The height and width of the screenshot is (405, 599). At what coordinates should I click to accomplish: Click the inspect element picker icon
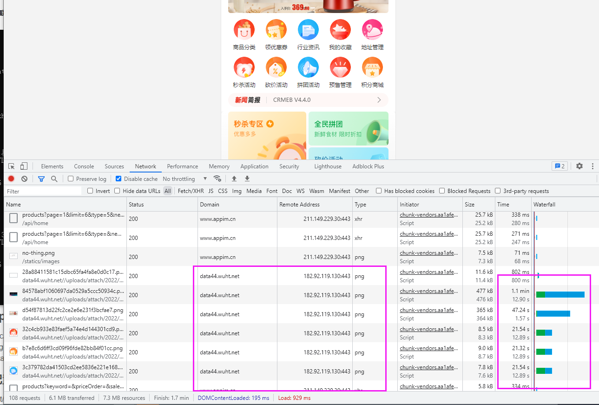pyautogui.click(x=12, y=166)
